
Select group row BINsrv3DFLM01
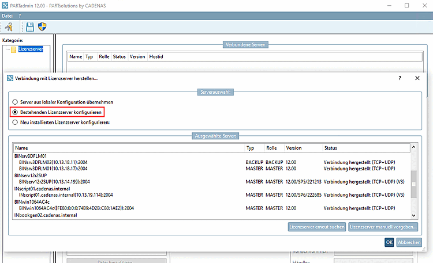coord(31,156)
